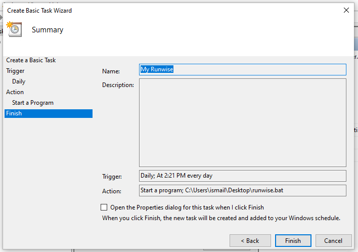Cancel the Create Basic Task Wizard
The image size is (358, 252).
click(333, 240)
